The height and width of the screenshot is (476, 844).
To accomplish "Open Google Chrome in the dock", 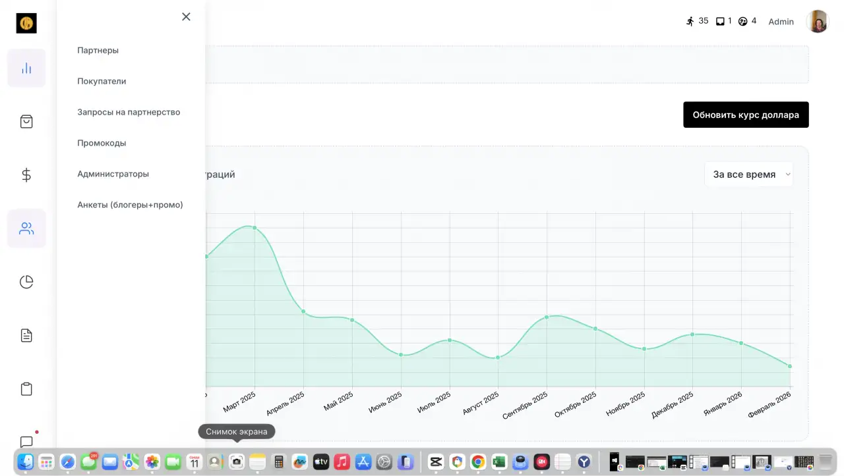I will (x=478, y=462).
